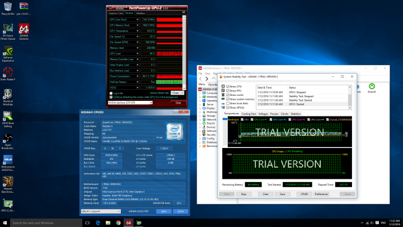Open Preferences in System Stability Test
This screenshot has width=403, height=227.
(x=321, y=194)
